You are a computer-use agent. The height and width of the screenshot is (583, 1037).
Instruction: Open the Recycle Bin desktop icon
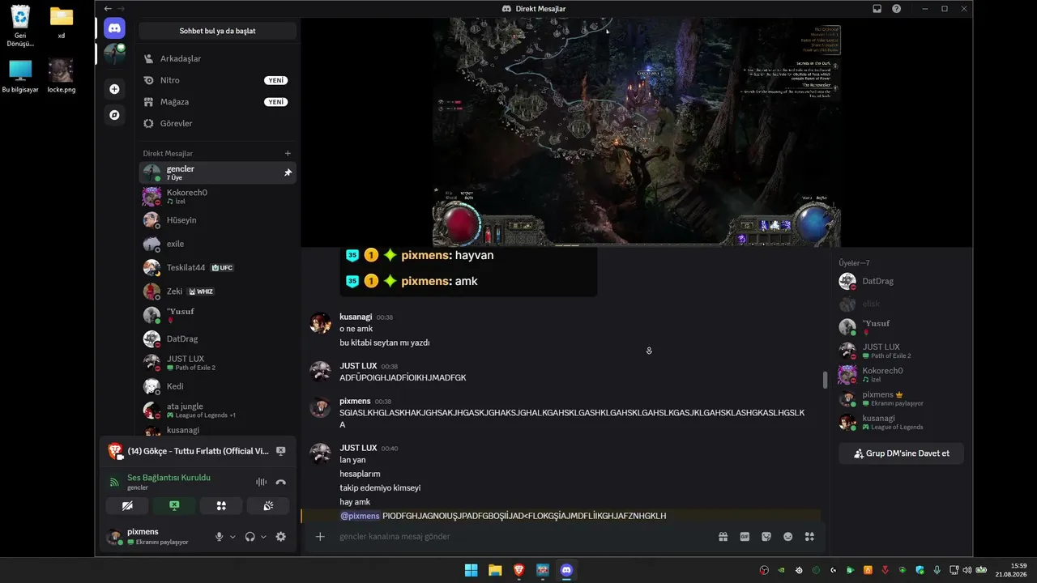pos(20,26)
